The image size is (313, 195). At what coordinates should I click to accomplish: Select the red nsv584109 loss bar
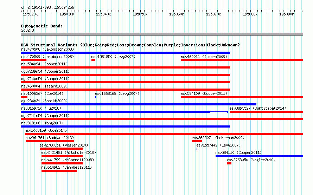[242, 97]
